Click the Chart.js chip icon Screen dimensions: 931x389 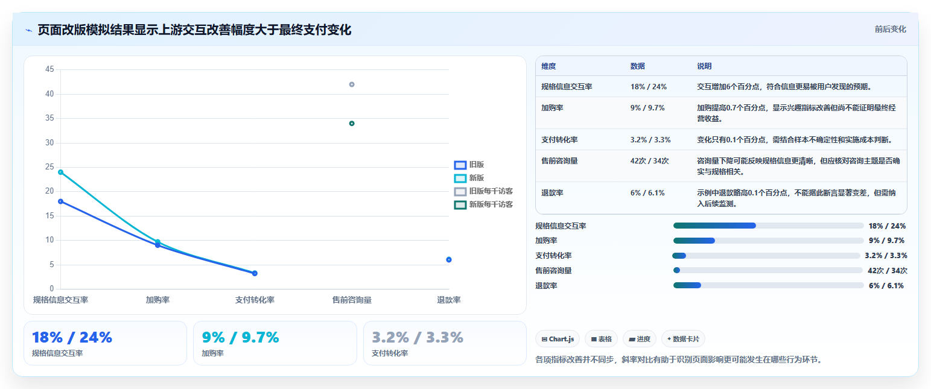click(x=545, y=340)
